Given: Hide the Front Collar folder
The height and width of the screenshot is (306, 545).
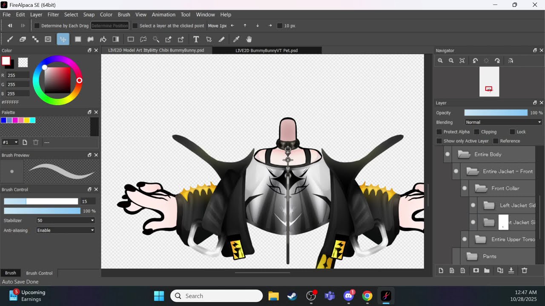Looking at the screenshot, I should click(465, 188).
